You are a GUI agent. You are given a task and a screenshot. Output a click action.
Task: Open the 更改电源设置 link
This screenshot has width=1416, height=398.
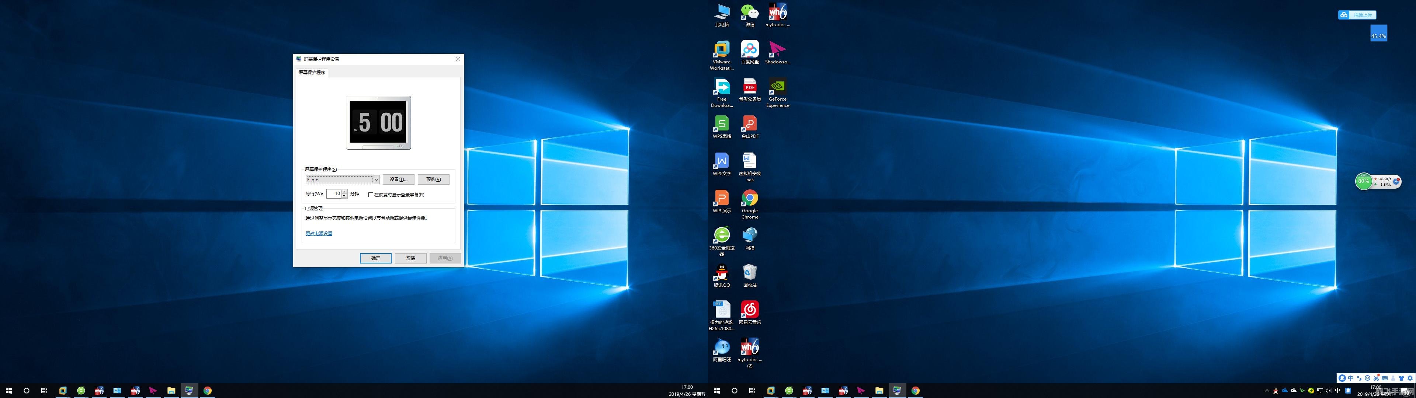click(x=319, y=234)
